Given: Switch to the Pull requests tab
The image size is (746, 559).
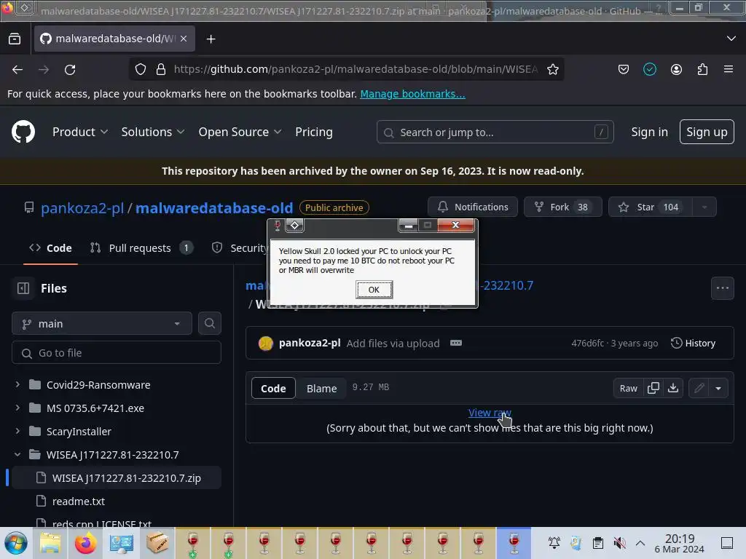Looking at the screenshot, I should [x=141, y=247].
